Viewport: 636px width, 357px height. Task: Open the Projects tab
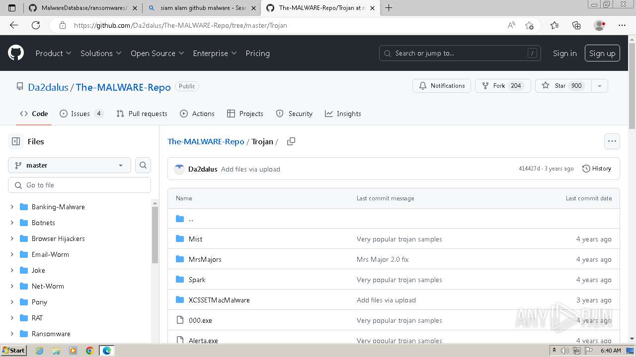tap(245, 114)
